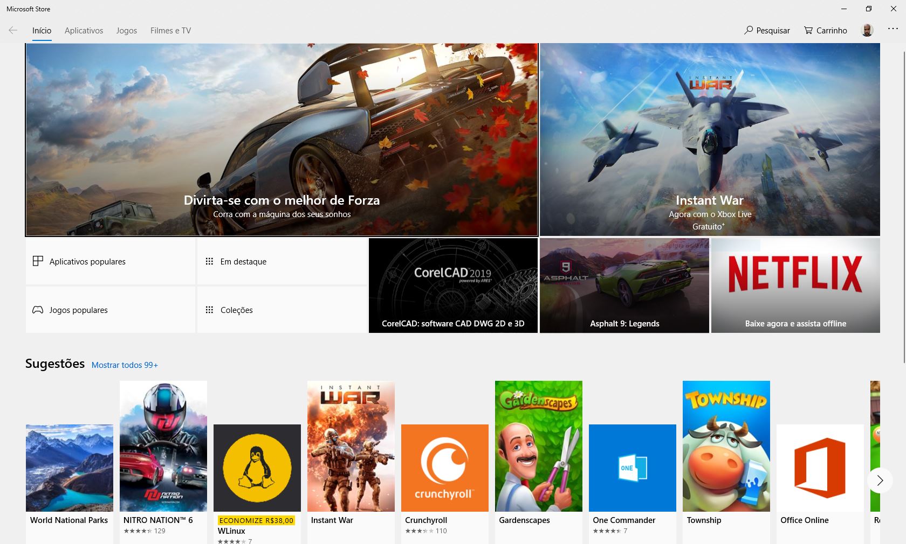Open the user account avatar
The width and height of the screenshot is (906, 544).
[x=867, y=30]
